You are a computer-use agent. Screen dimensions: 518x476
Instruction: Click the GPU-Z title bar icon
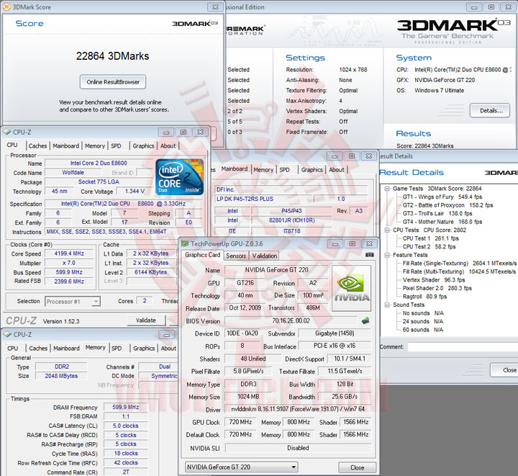(185, 244)
